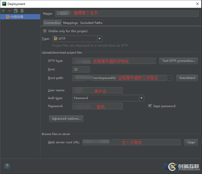
Task: Set server as default using green check icon
Action: pyautogui.click(x=22, y=11)
